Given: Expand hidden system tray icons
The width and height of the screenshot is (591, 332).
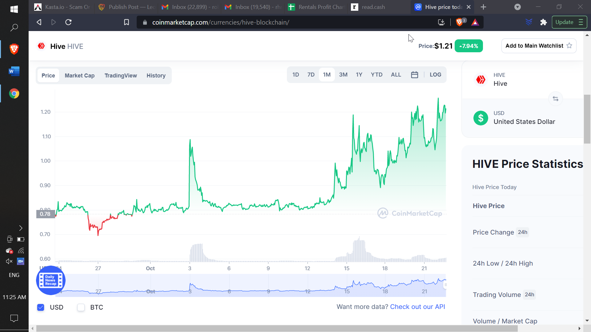Looking at the screenshot, I should 21,228.
